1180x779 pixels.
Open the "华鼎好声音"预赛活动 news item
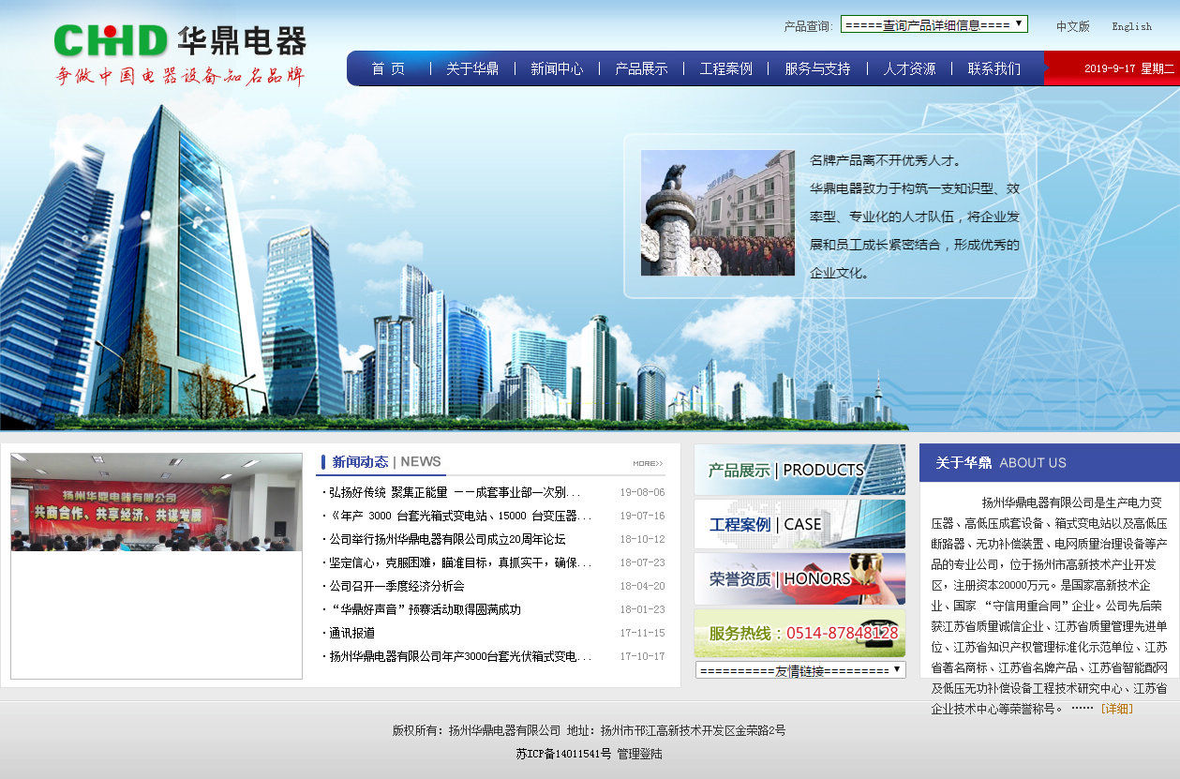425,609
